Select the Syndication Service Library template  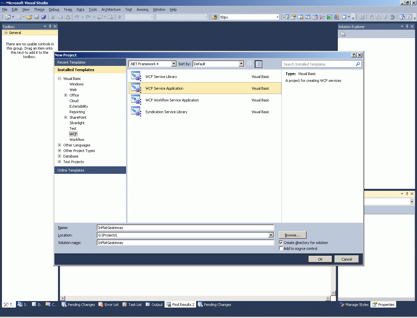pos(205,112)
